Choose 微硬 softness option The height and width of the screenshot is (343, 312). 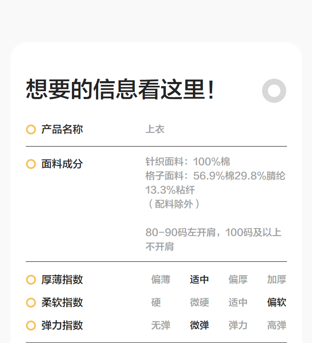(199, 303)
